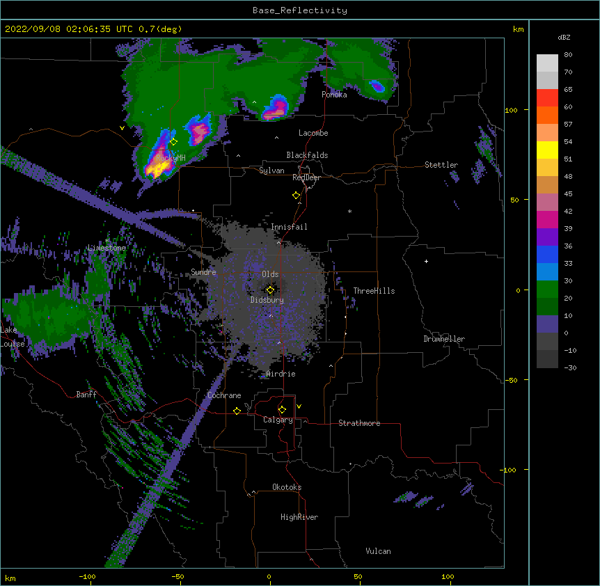The height and width of the screenshot is (586, 600).
Task: Select the dBZ legend heading
Action: tap(564, 37)
